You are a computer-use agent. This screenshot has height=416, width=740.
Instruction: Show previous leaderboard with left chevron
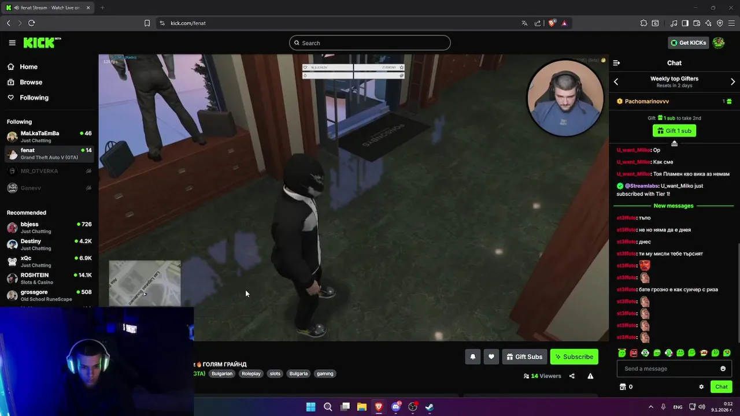616,82
